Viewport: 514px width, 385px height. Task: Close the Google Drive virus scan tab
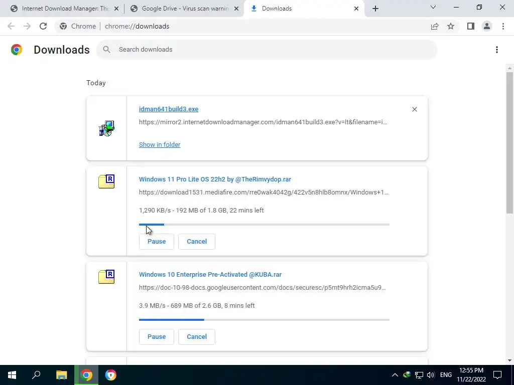tap(236, 9)
